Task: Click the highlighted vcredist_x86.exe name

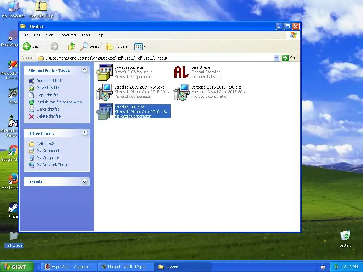Action: (x=129, y=107)
